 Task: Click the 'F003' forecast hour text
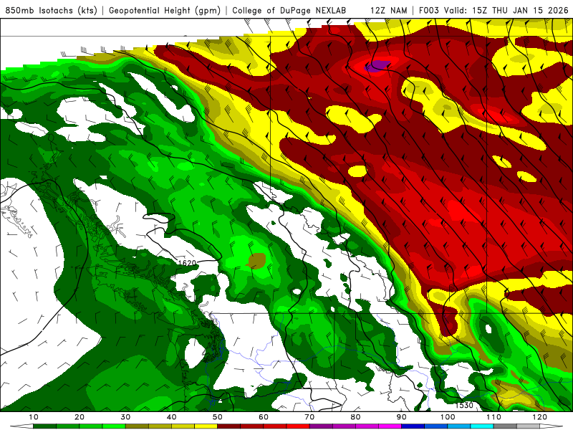(x=429, y=11)
